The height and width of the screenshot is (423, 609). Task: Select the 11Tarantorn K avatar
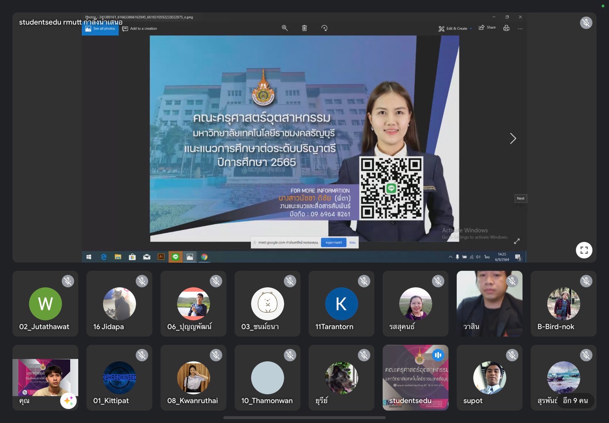[341, 304]
